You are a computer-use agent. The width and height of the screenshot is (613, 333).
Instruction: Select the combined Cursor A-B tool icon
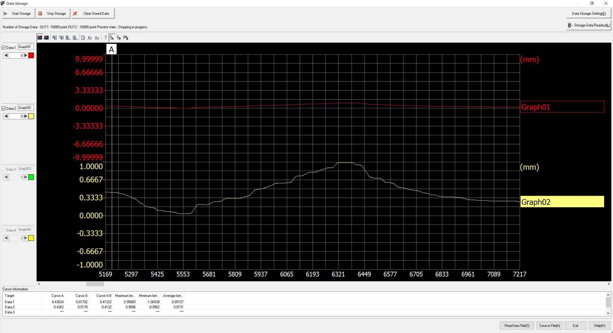pos(125,38)
